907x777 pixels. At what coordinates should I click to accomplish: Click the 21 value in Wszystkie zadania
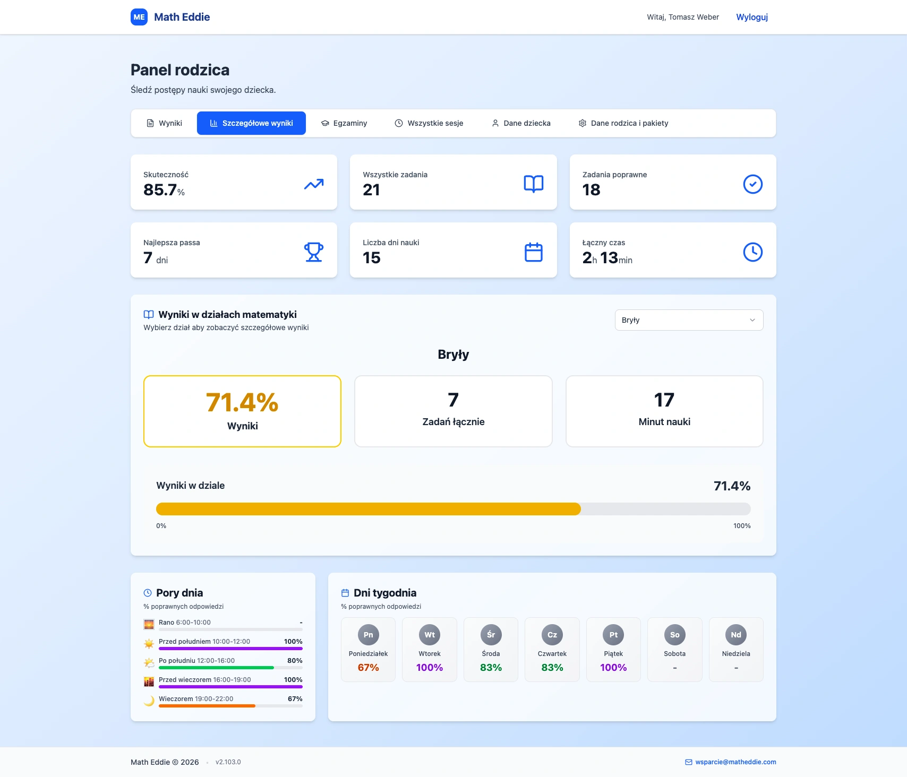coord(371,190)
